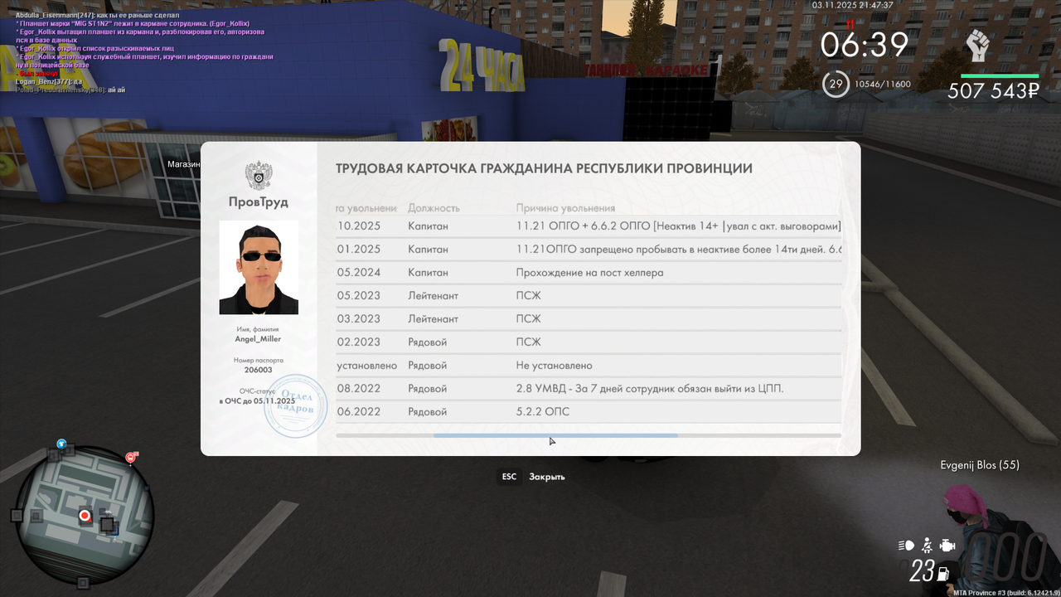1061x597 pixels.
Task: Click the Причина увольнения column header
Action: [566, 208]
